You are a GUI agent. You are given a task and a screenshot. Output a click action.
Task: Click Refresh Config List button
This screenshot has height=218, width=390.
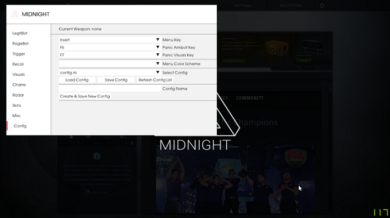pos(155,80)
